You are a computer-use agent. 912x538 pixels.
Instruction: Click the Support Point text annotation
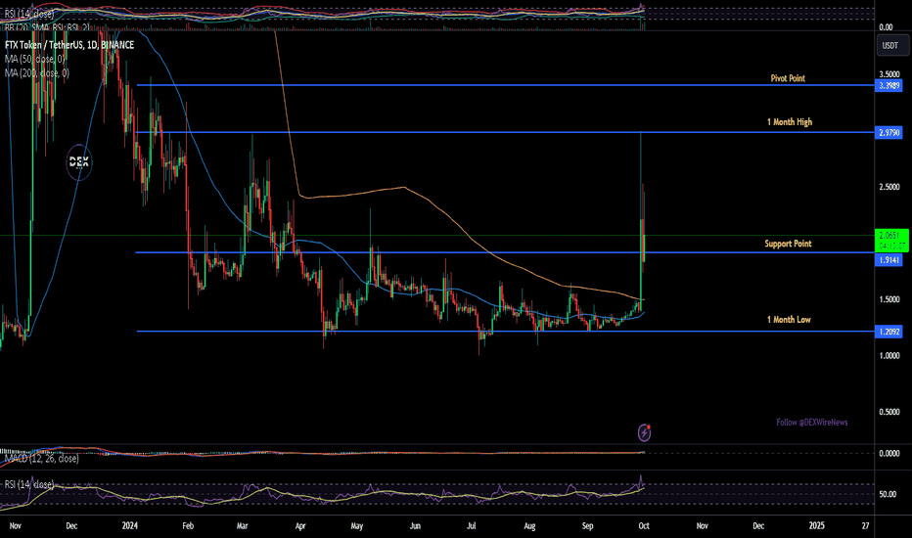[788, 244]
